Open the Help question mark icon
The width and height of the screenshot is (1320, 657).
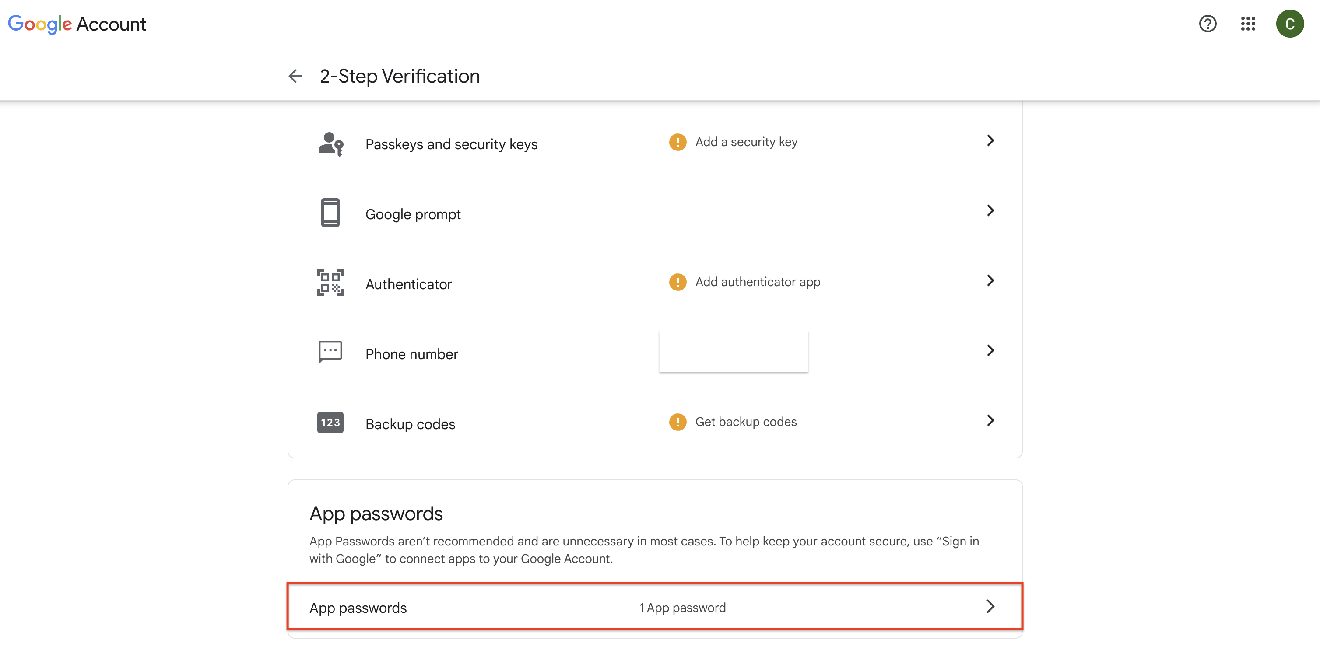click(1207, 24)
